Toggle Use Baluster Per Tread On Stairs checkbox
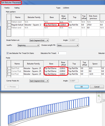Screen dimensions: 105x126 (x=8, y=53)
